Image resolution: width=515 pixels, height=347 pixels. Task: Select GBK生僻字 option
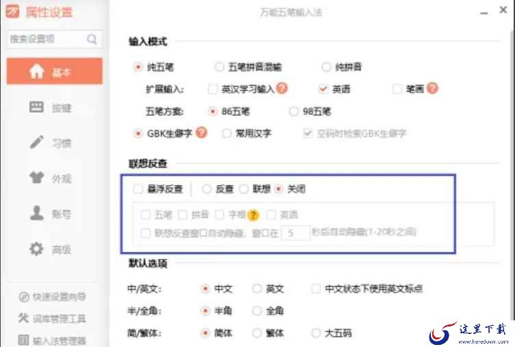(138, 133)
